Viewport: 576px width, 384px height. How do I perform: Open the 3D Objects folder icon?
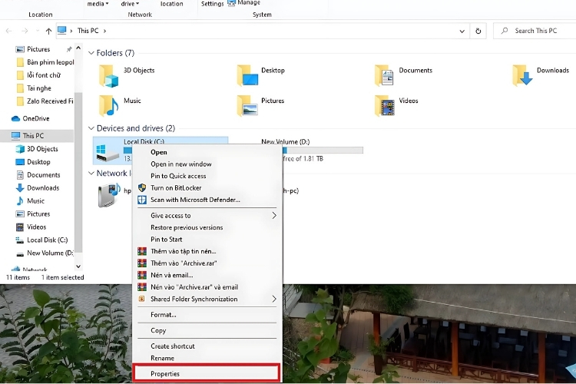click(110, 74)
